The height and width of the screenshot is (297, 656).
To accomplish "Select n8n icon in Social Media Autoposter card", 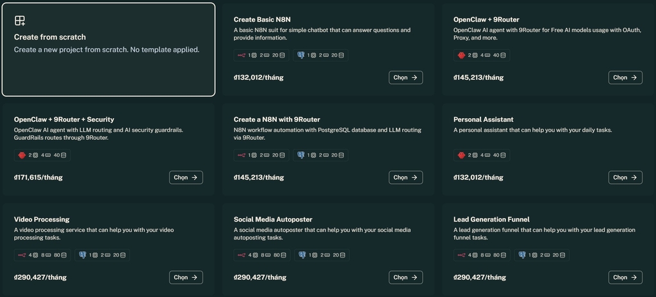I will tap(242, 255).
